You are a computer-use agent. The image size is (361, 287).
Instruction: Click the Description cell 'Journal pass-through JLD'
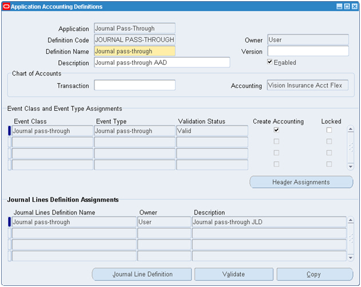click(x=269, y=222)
